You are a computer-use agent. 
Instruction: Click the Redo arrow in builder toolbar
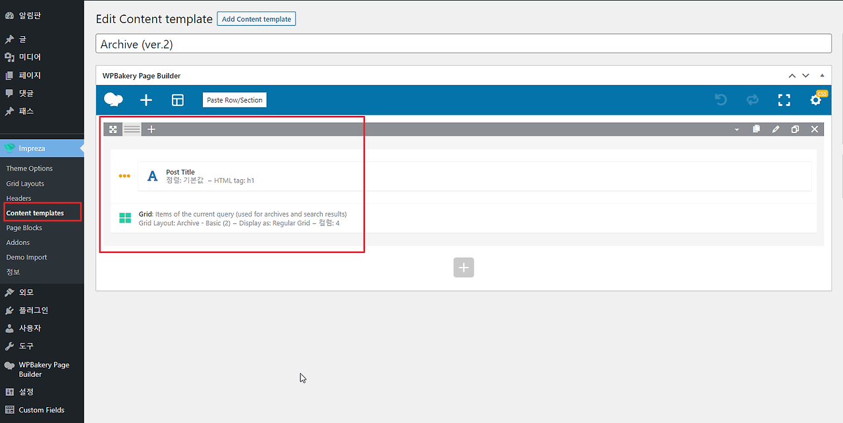[x=752, y=100]
